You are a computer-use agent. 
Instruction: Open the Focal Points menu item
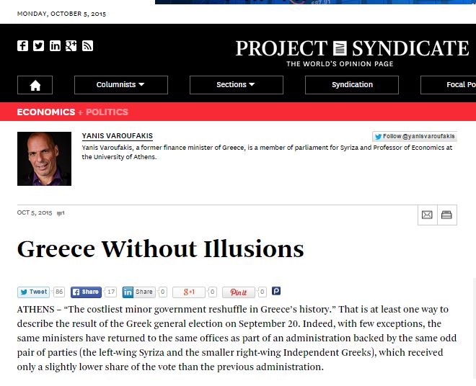[449, 85]
